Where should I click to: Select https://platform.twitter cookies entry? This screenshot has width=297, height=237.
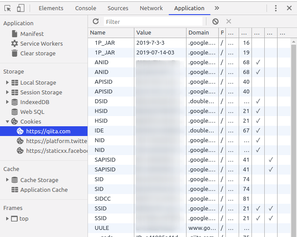[55, 141]
